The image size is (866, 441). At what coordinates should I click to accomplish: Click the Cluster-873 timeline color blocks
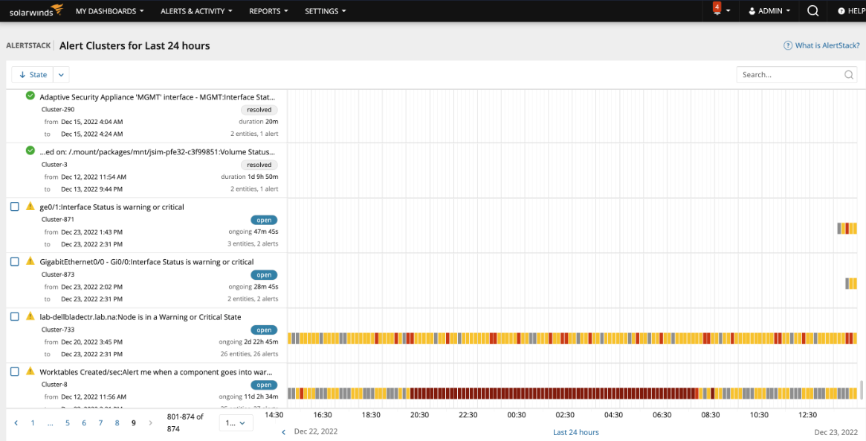pyautogui.click(x=851, y=283)
